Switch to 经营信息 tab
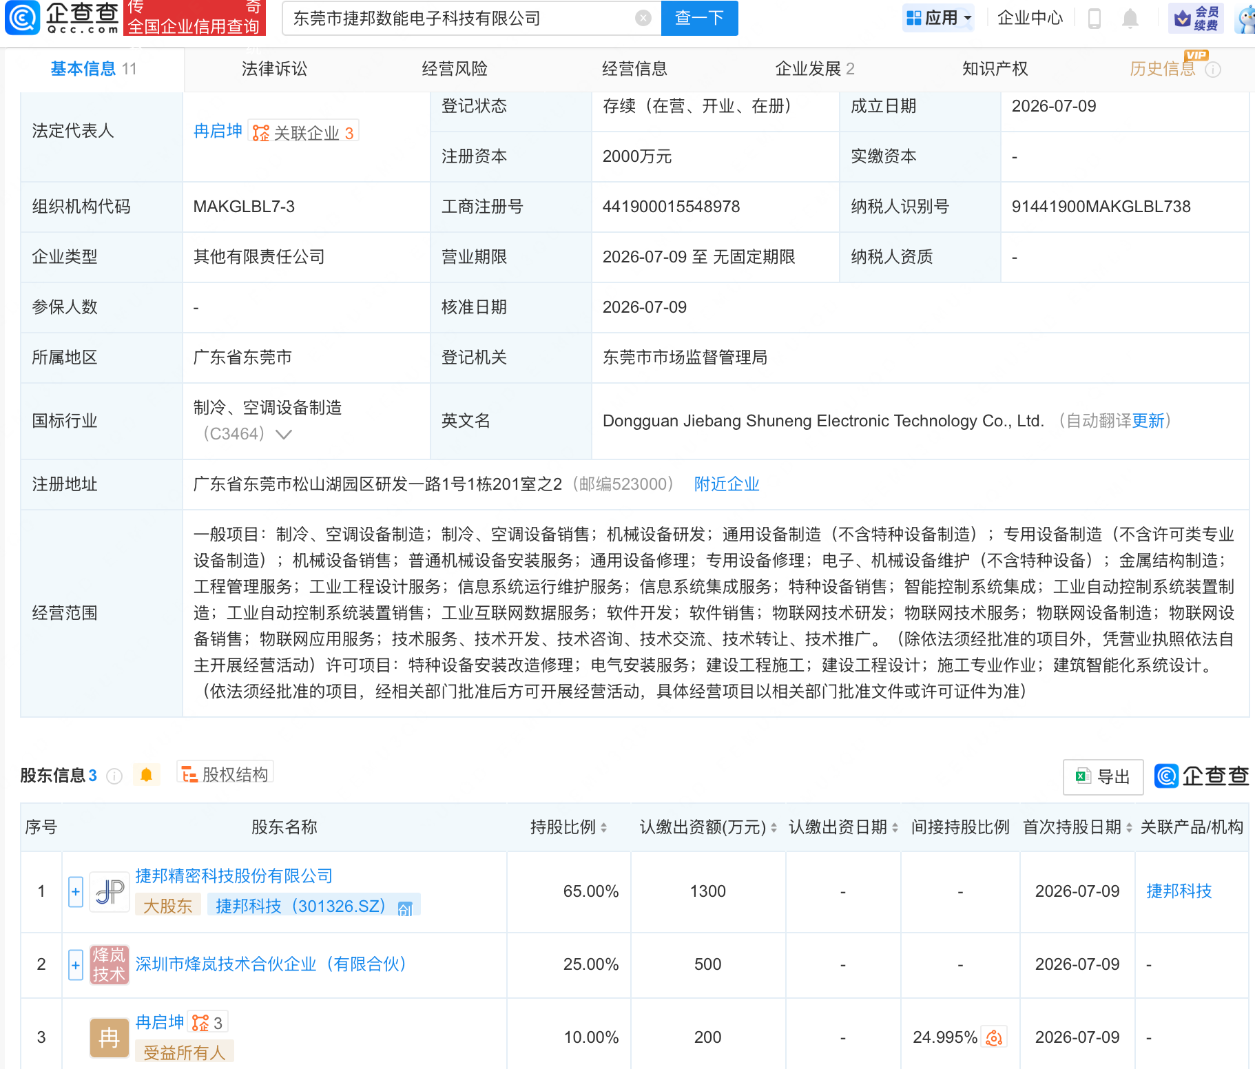 click(634, 69)
